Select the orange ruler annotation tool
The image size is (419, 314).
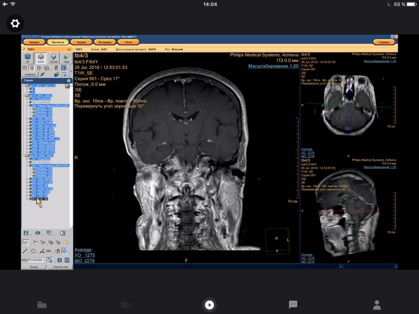click(x=48, y=251)
